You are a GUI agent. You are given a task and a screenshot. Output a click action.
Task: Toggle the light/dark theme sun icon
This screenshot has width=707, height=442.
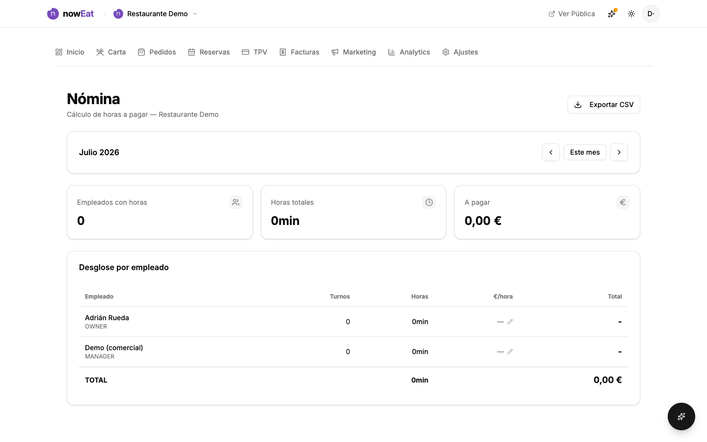(631, 14)
